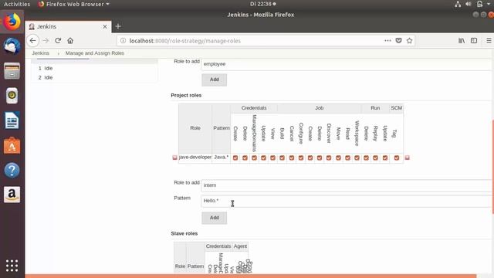
Task: Uncheck Job Configure for jave-developer
Action: pos(301,158)
